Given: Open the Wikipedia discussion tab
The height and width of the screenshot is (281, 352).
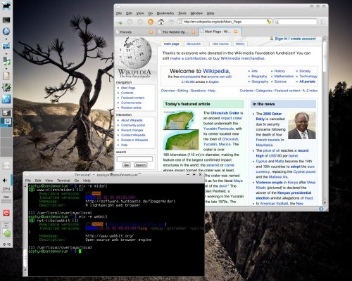Looking at the screenshot, I should click(x=194, y=44).
